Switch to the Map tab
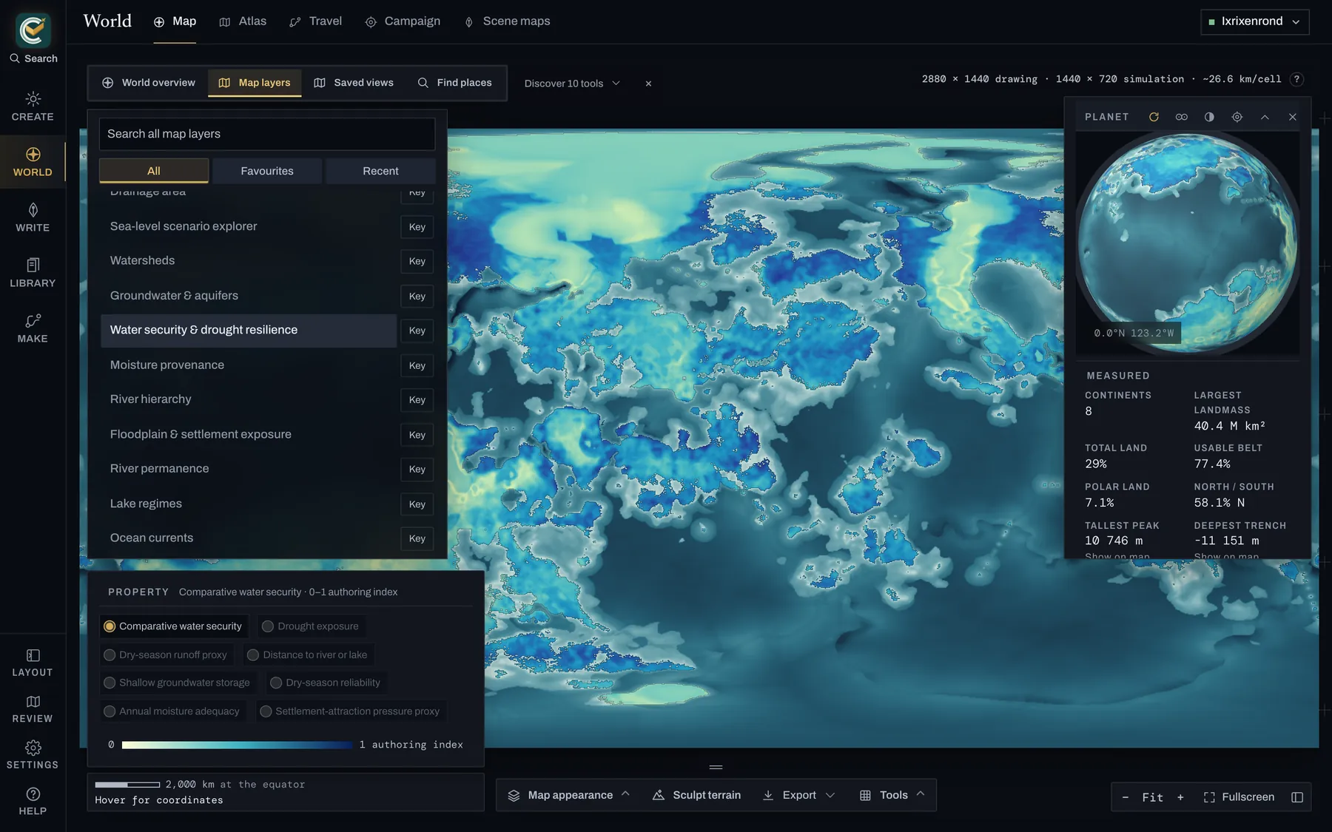Screen dimensions: 1332x832 (175, 21)
